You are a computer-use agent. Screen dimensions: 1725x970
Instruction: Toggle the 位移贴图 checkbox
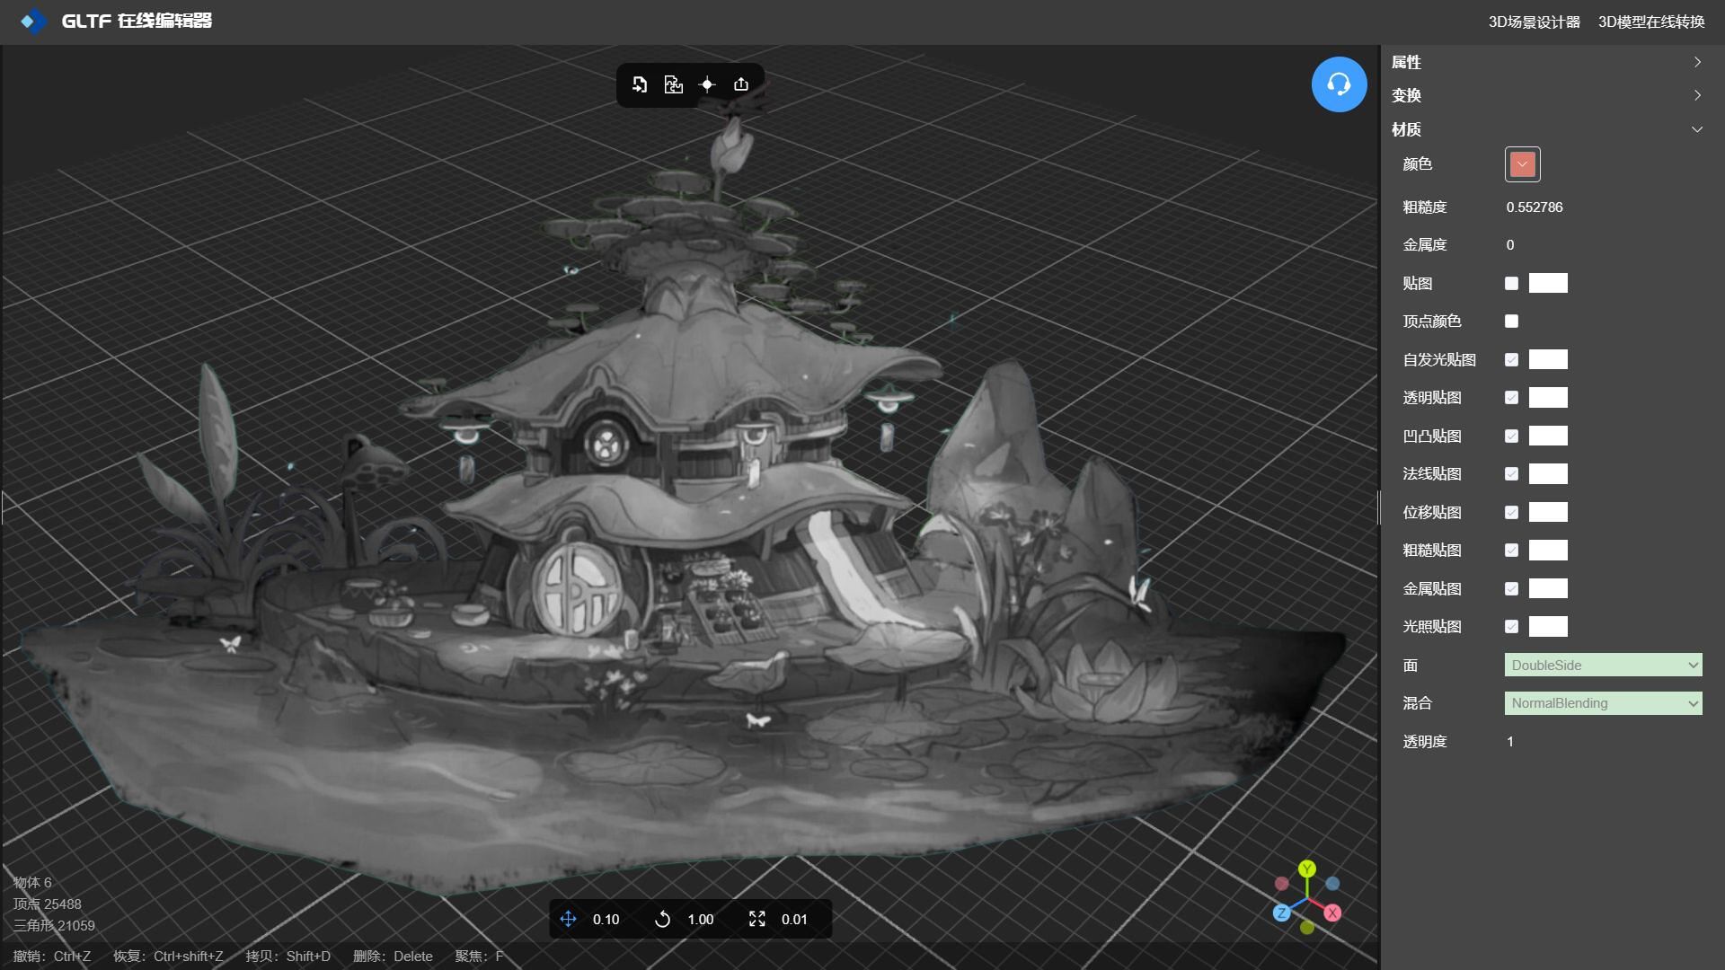coord(1511,512)
